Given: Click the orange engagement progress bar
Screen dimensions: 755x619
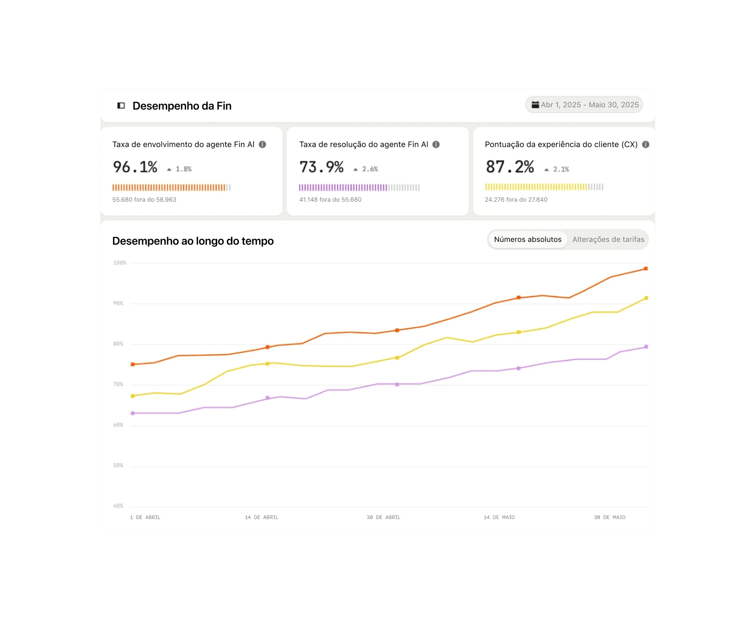Looking at the screenshot, I should [171, 187].
